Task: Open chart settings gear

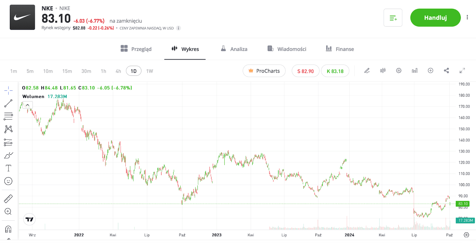Action: point(399,71)
